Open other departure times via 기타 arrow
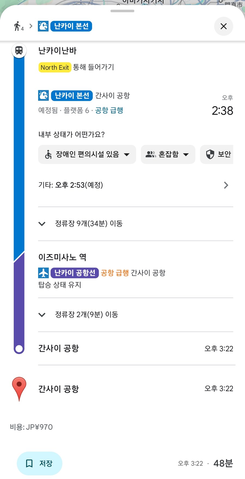 coord(226,185)
